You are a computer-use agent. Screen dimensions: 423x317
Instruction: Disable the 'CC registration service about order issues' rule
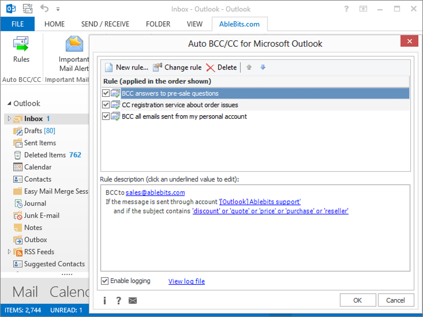[x=106, y=104]
